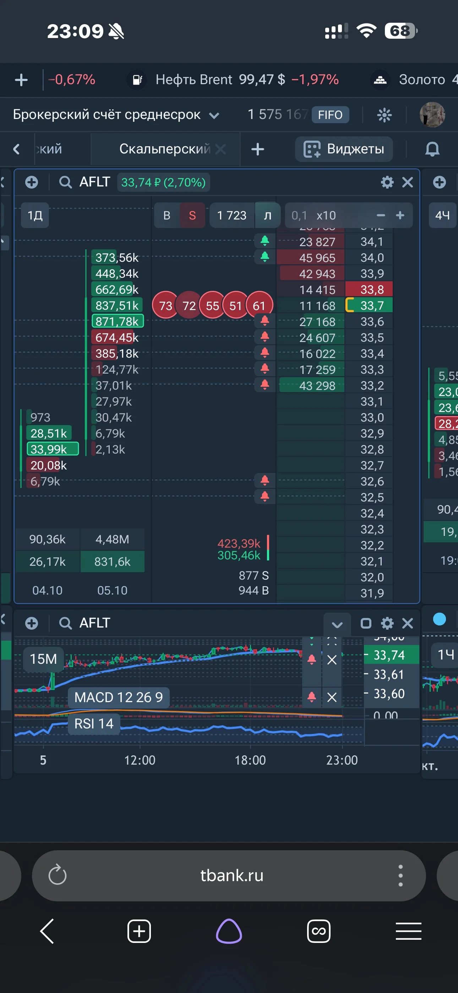
Task: Edit the 1 723 lot quantity field
Action: tap(232, 215)
